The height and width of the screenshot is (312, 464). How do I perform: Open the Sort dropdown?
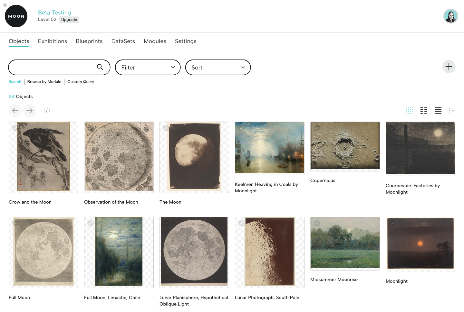coord(218,67)
